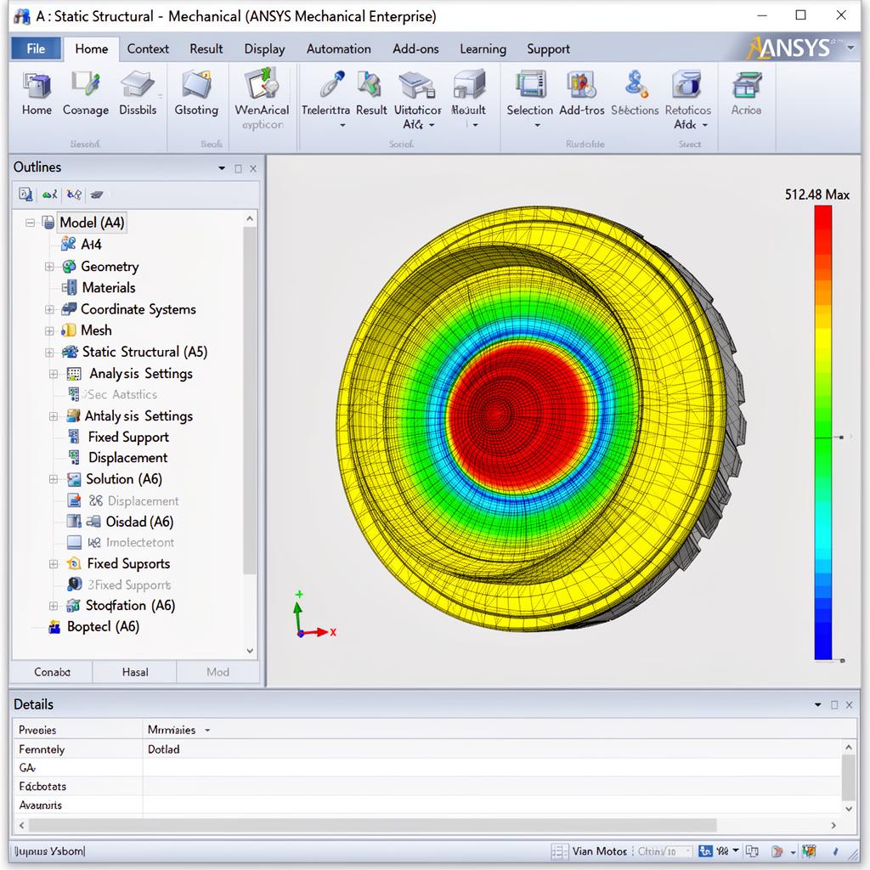Screen dimensions: 870x870
Task: Click the X axis of the triad
Action: point(318,632)
